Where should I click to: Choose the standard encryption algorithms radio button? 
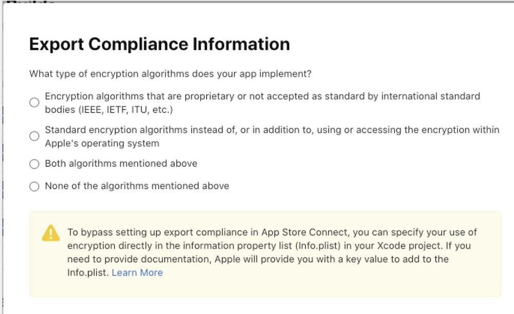click(x=34, y=136)
